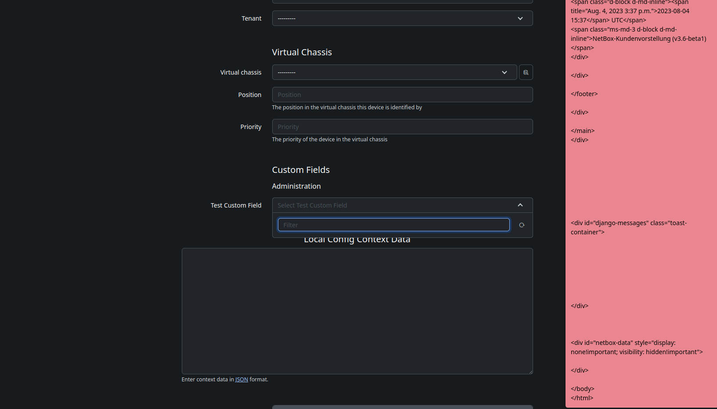Click the resize handle of the config context textarea
717x409 pixels.
[x=530, y=371]
